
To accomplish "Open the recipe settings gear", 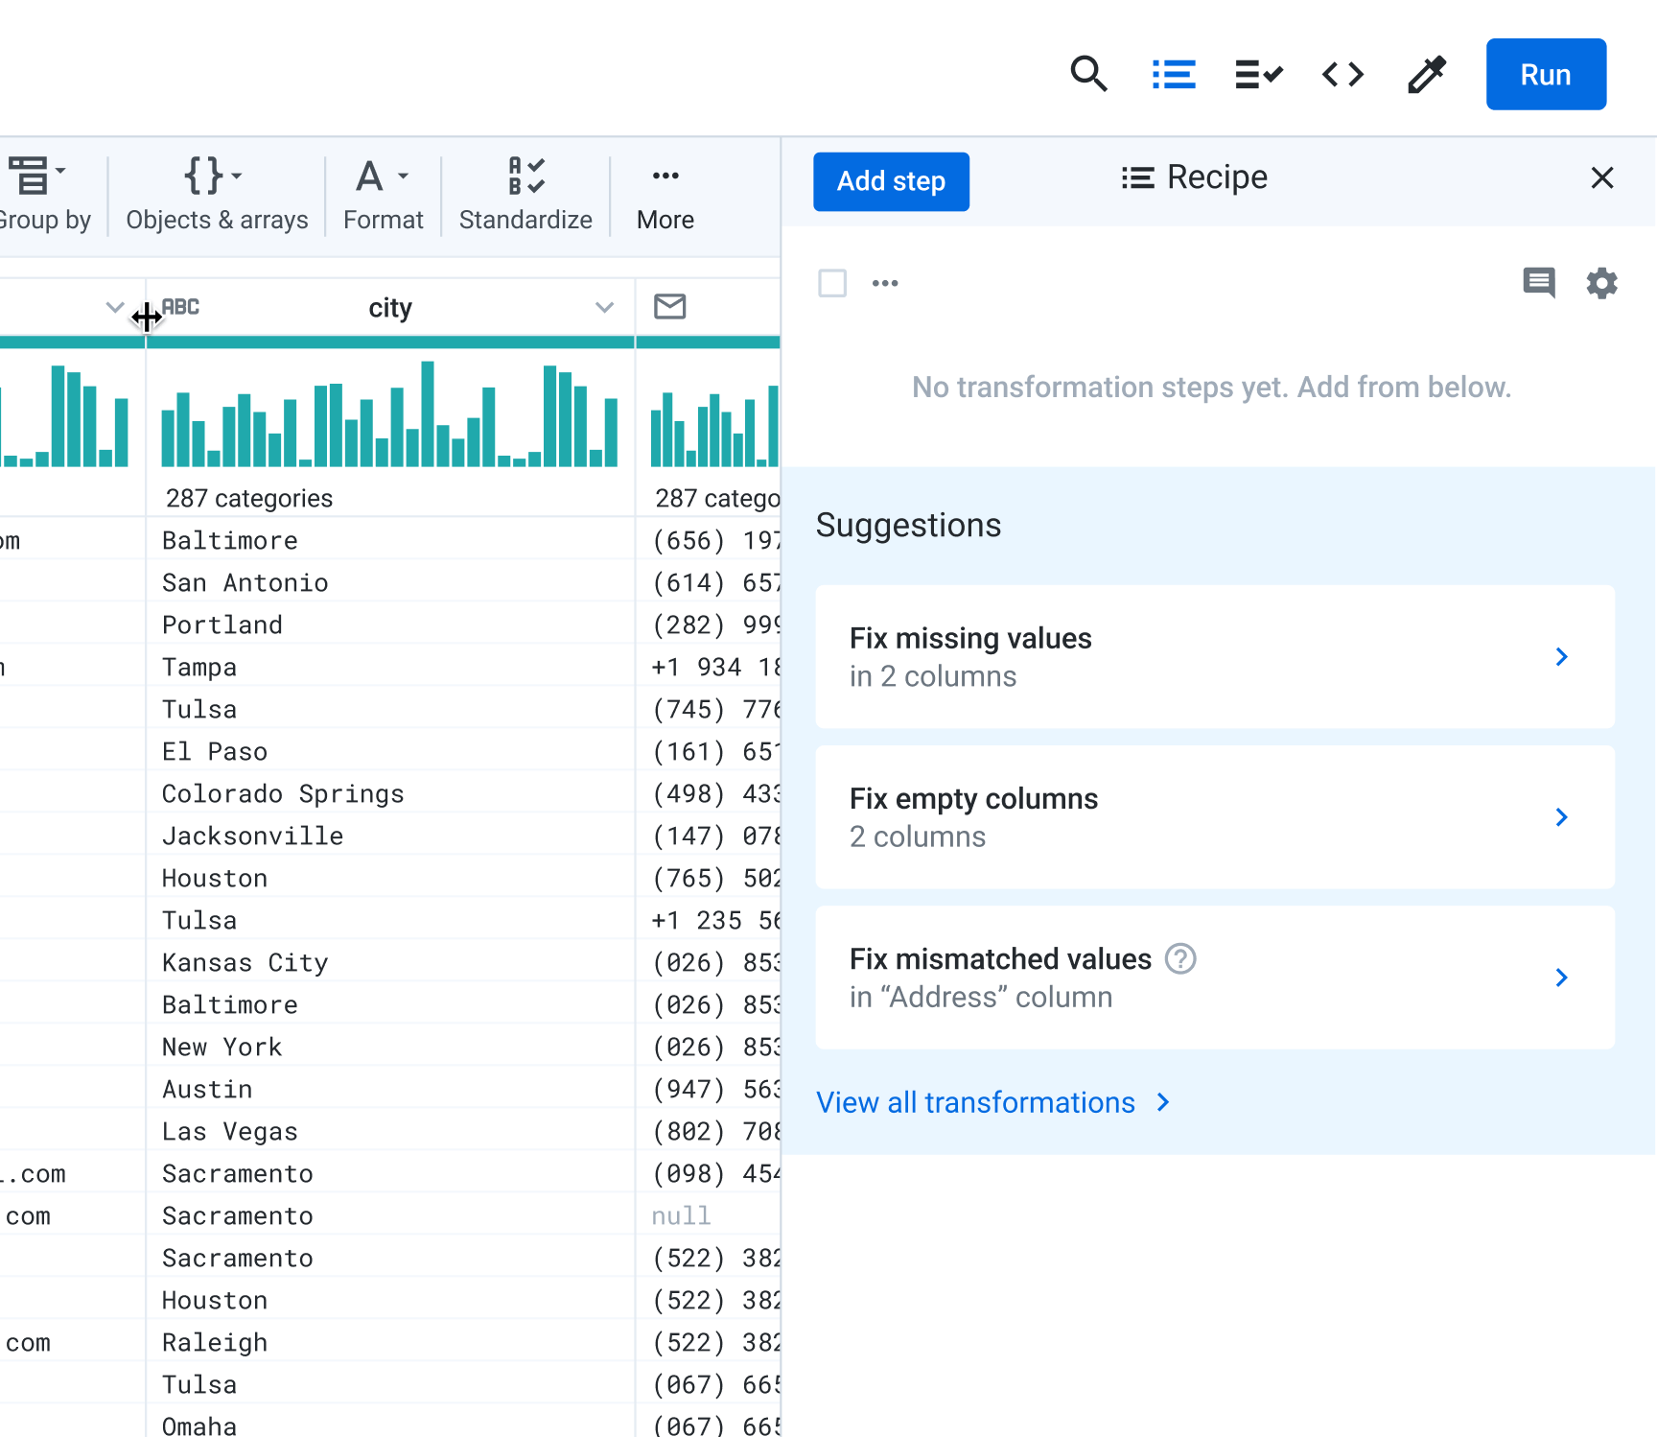I will (x=1601, y=283).
